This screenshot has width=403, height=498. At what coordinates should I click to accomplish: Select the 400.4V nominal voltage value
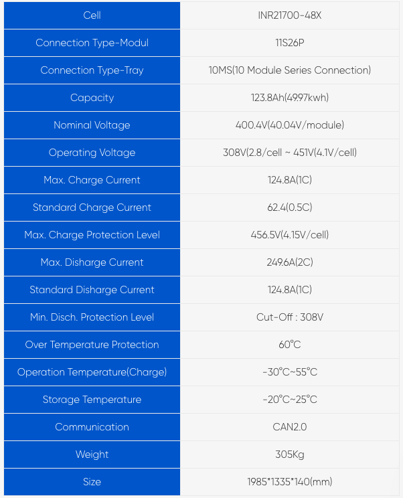pyautogui.click(x=289, y=125)
